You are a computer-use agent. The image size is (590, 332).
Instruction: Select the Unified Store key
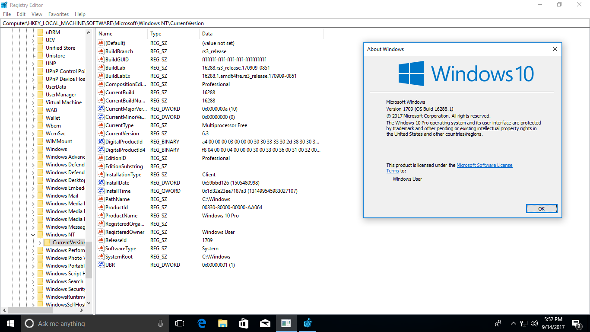click(x=60, y=48)
